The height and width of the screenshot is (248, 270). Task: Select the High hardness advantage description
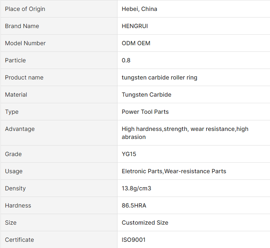pyautogui.click(x=185, y=133)
